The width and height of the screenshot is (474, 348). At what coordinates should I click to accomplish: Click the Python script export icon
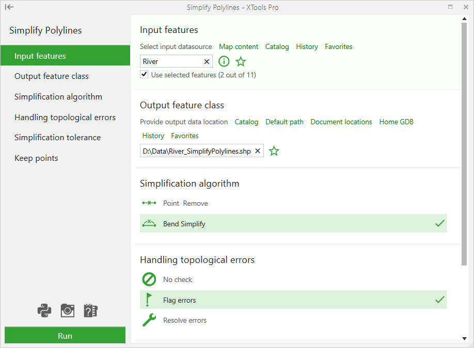pyautogui.click(x=44, y=310)
